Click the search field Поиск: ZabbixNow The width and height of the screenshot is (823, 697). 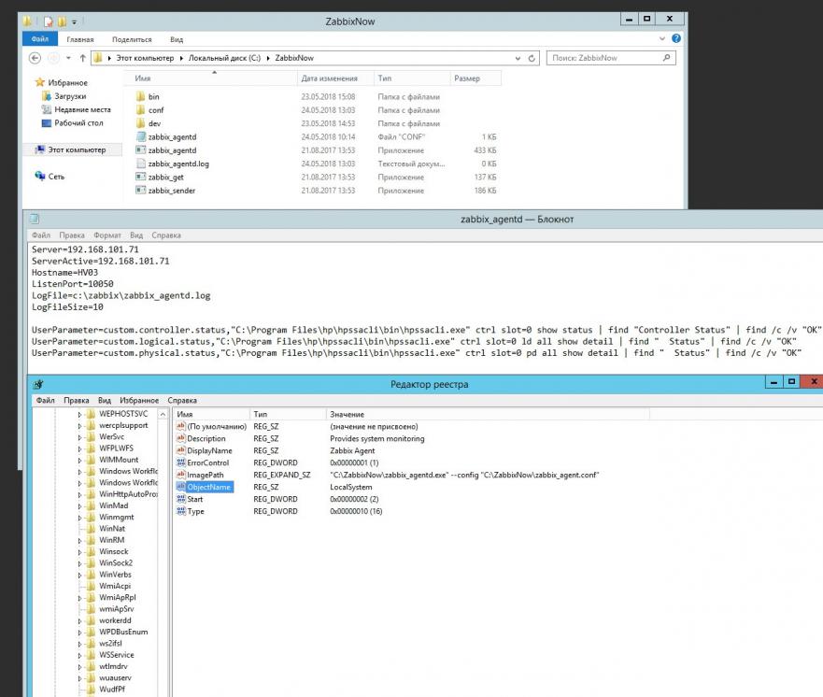tap(607, 58)
